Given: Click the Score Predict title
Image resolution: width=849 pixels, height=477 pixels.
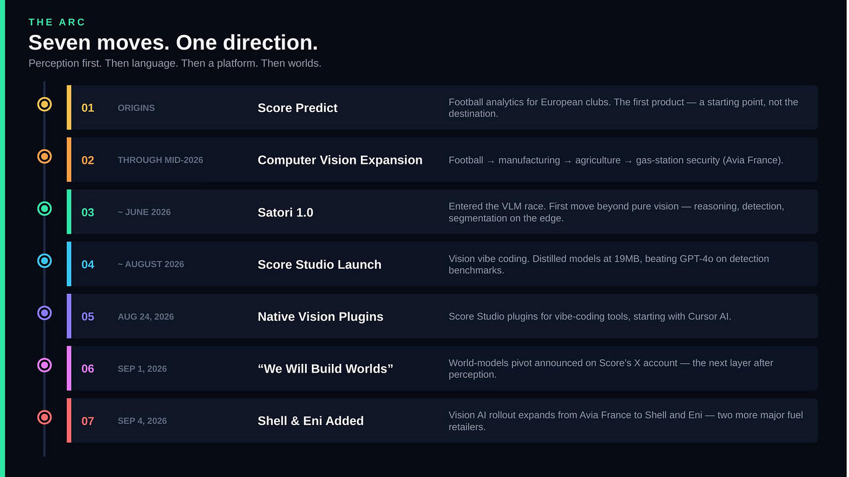Looking at the screenshot, I should [x=297, y=108].
